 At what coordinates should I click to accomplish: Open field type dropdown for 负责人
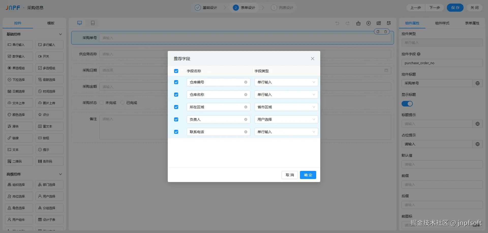(286, 119)
